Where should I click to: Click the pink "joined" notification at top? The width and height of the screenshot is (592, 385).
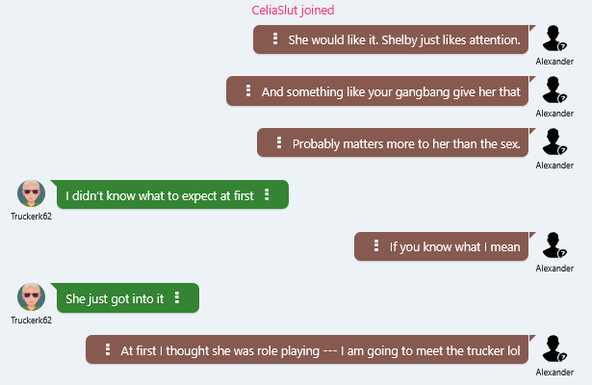293,11
